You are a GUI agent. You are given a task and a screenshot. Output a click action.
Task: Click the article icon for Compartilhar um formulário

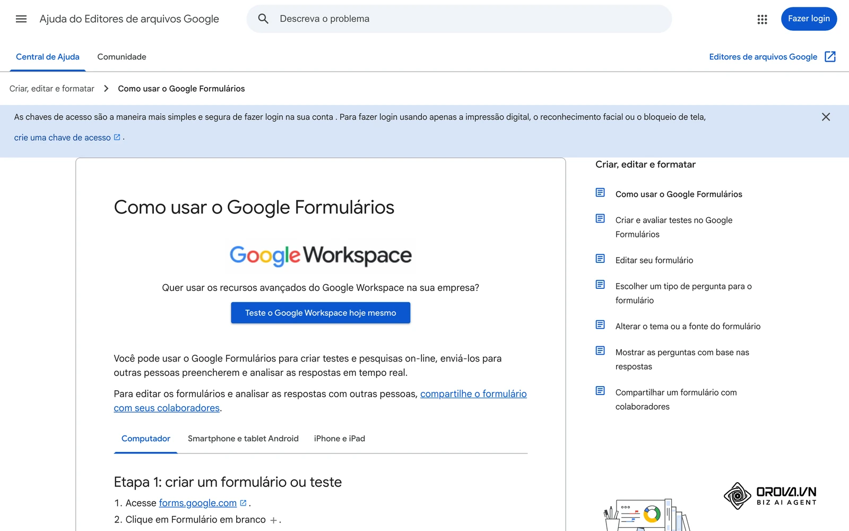[600, 391]
